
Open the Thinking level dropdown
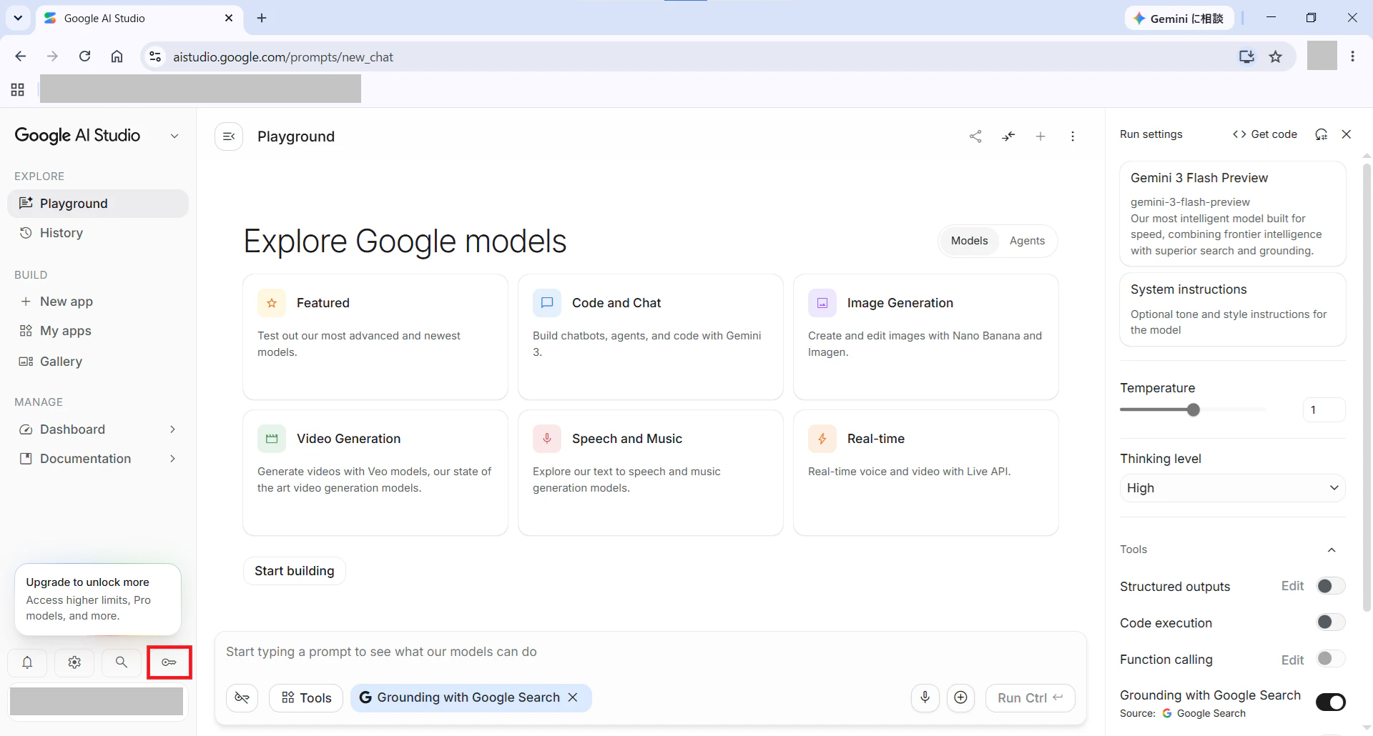(x=1232, y=488)
